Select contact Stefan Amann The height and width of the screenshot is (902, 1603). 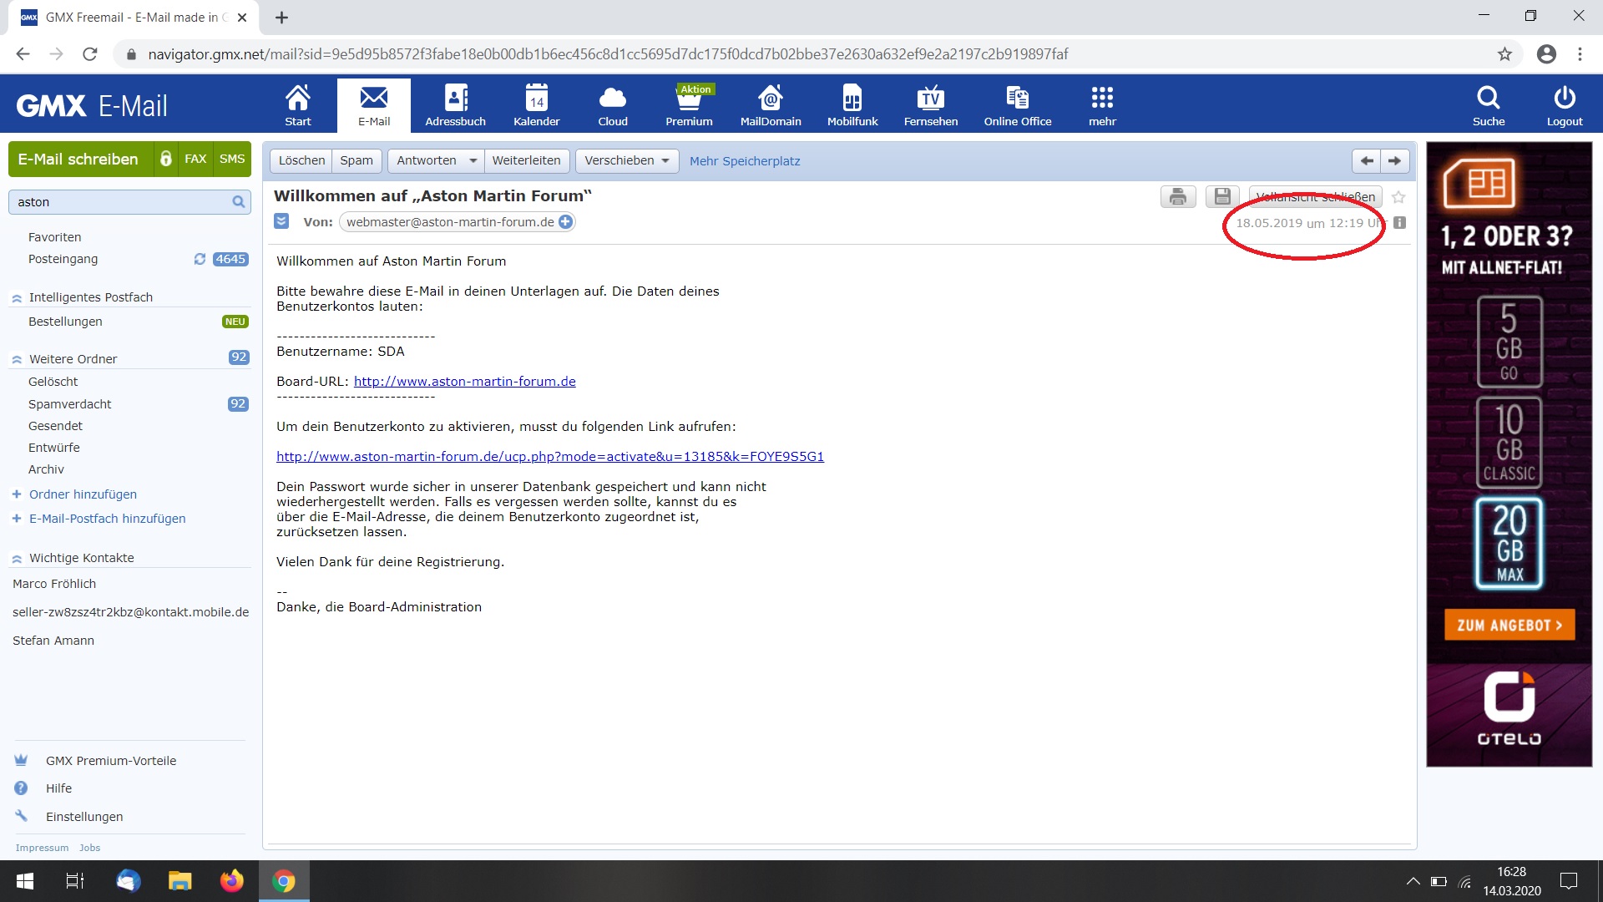pyautogui.click(x=53, y=641)
